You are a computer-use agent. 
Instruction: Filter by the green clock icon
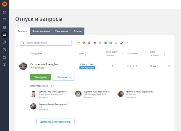coord(111,43)
